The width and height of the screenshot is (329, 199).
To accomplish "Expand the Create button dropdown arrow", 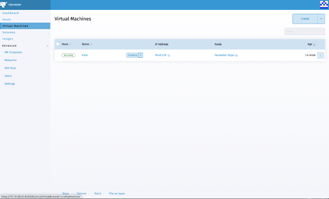I will pos(321,19).
